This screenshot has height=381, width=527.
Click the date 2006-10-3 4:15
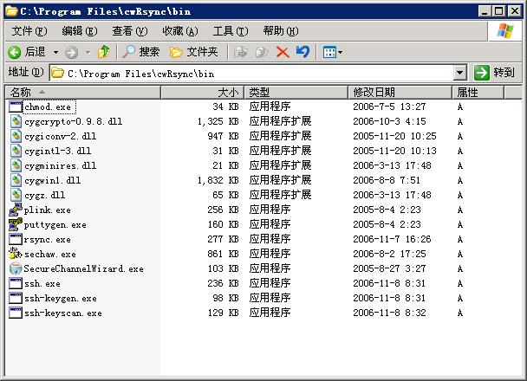[x=389, y=121]
